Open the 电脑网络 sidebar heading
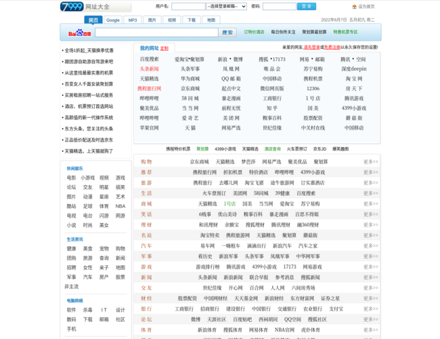Image resolution: width=440 pixels, height=339 pixels. pos(74,300)
